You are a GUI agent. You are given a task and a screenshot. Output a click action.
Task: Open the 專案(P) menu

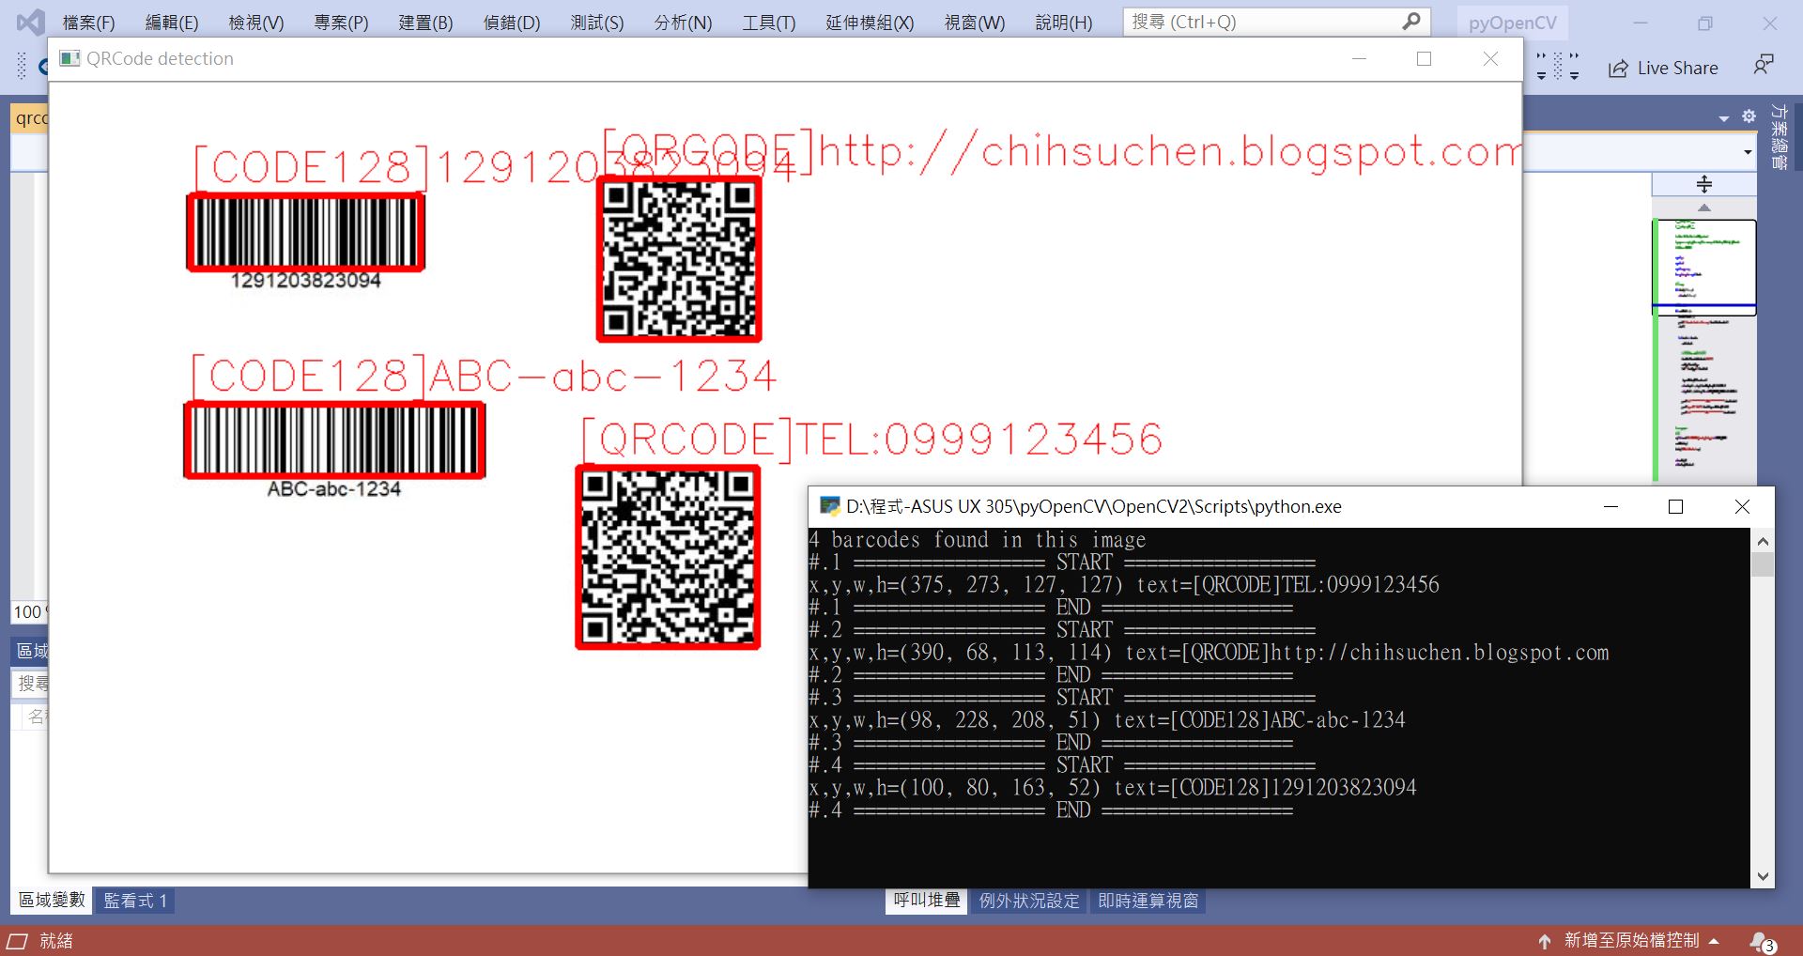point(341,23)
